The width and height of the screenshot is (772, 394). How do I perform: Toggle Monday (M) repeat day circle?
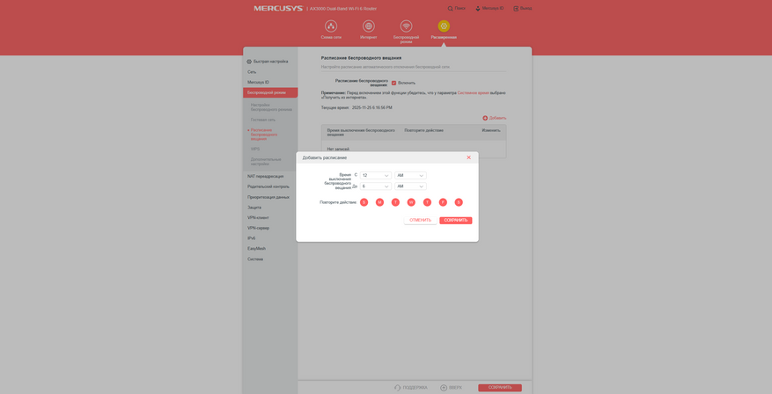[x=379, y=202]
